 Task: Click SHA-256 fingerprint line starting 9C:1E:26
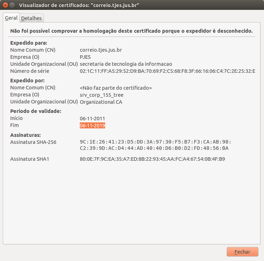155,142
